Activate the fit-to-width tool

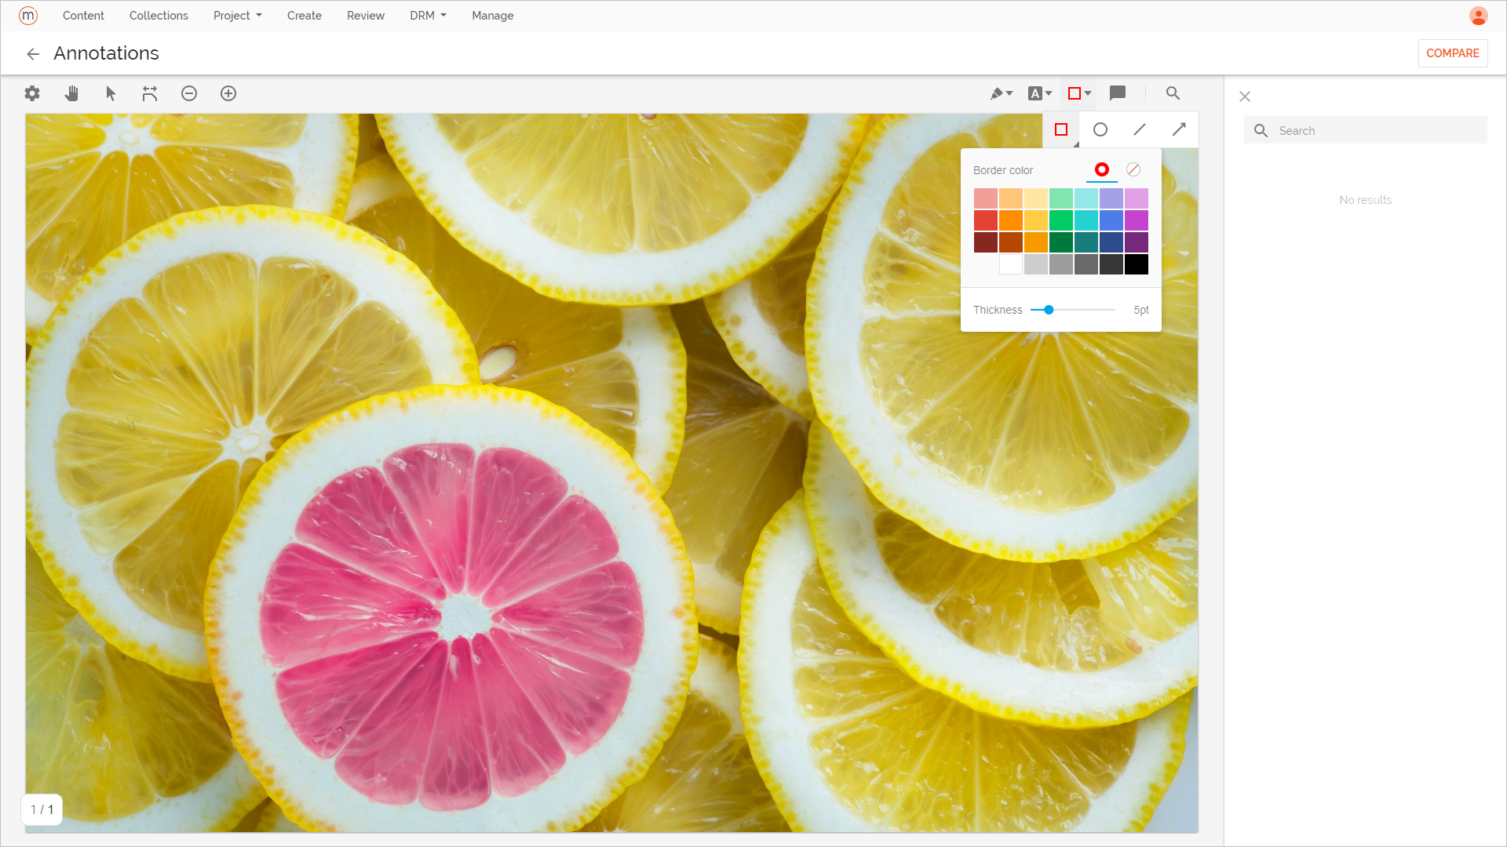[150, 93]
